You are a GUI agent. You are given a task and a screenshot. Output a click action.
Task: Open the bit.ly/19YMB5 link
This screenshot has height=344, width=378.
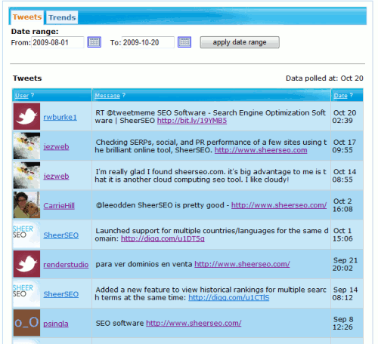coord(192,121)
